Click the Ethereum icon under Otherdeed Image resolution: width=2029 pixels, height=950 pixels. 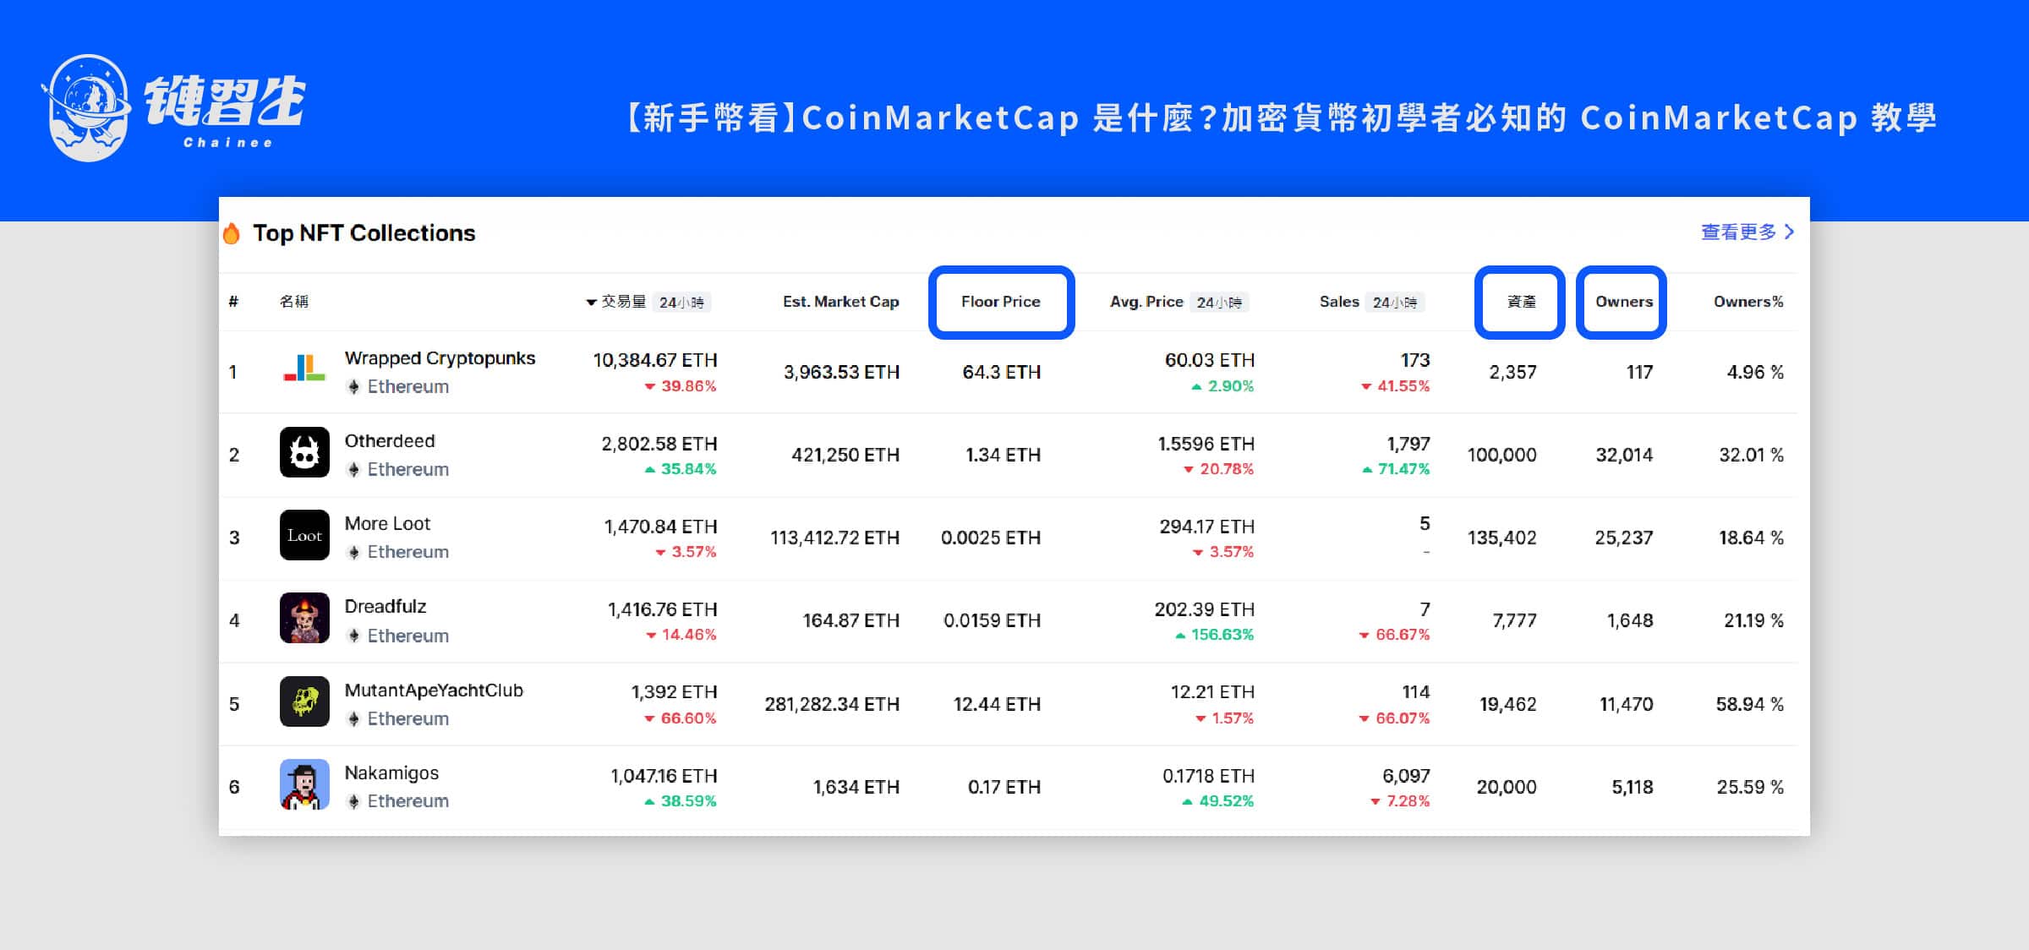pos(353,470)
